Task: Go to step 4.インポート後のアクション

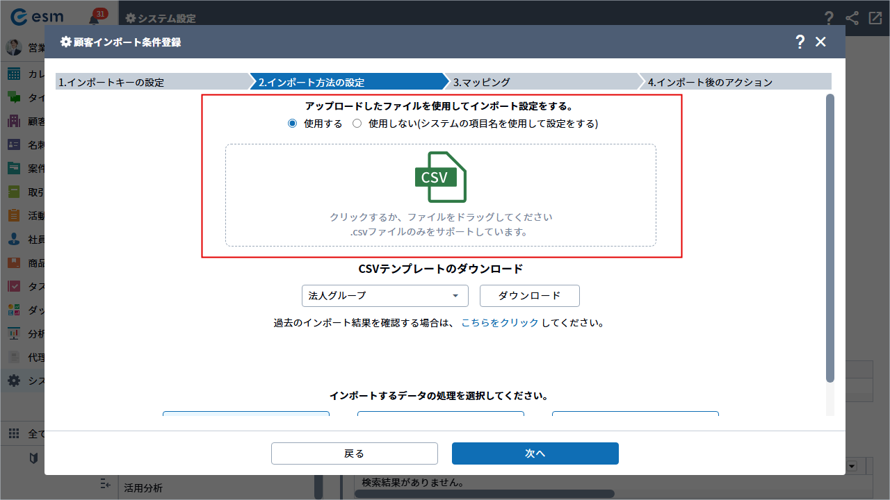Action: 734,82
